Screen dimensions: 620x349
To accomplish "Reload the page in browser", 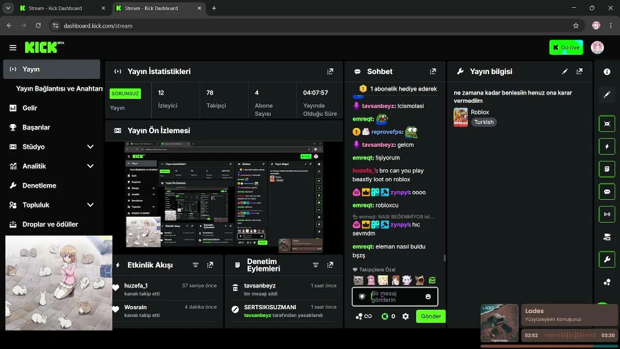I will [38, 26].
